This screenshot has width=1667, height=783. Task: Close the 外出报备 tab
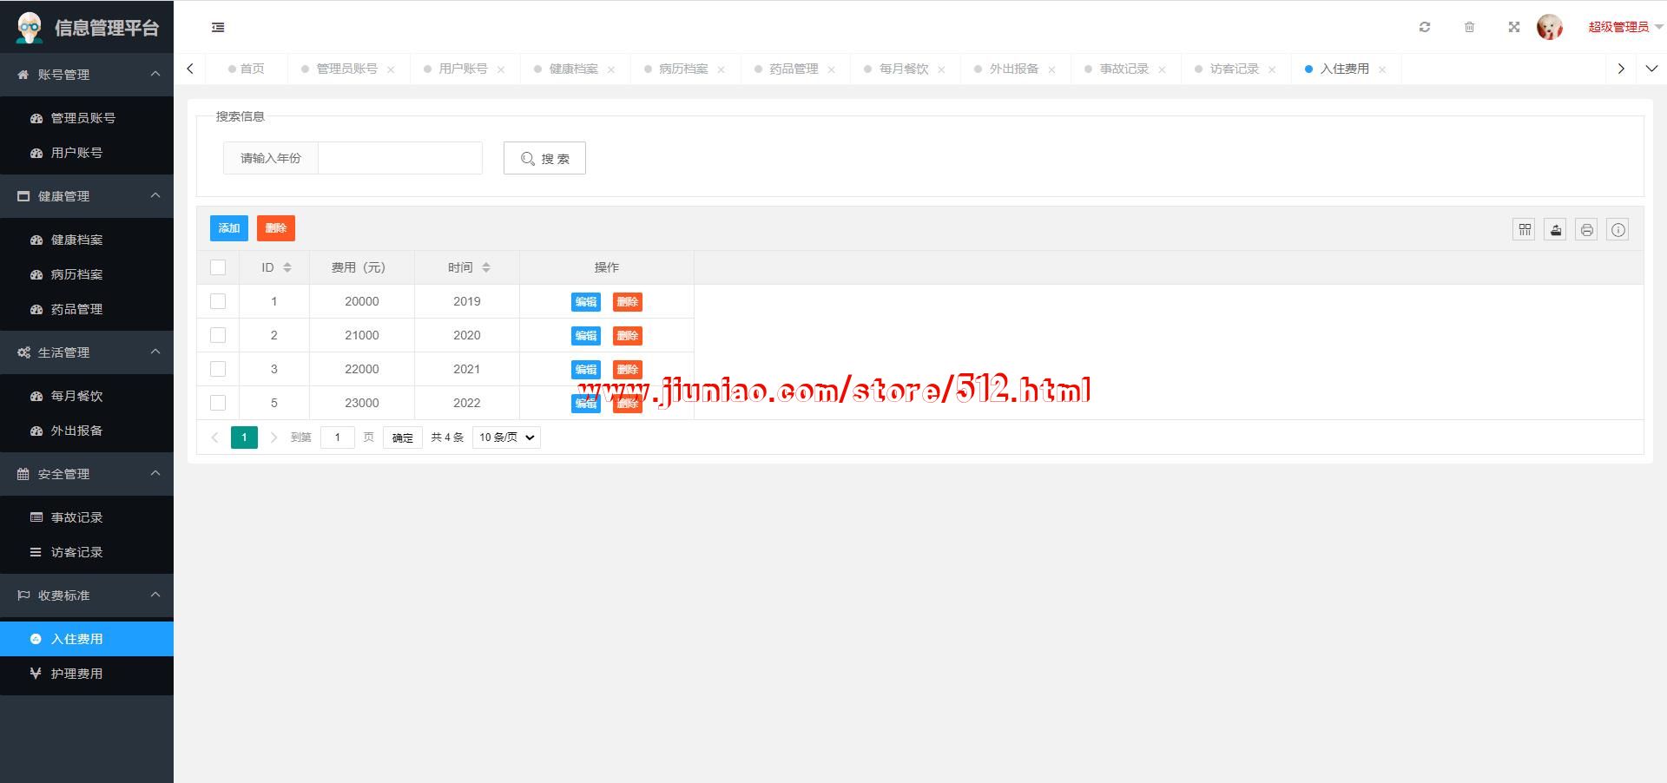click(1051, 69)
